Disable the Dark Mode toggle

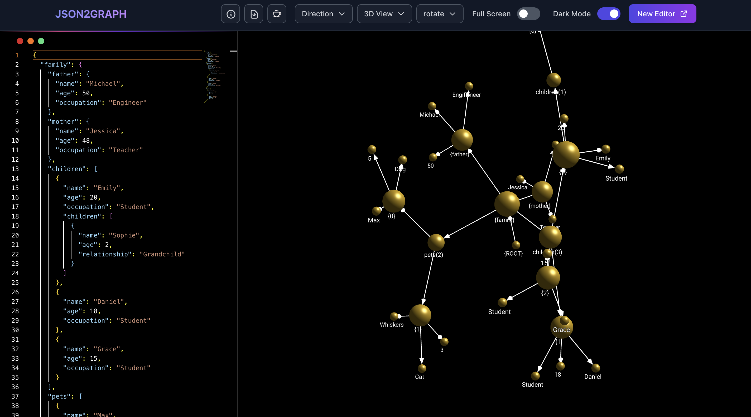click(x=609, y=14)
